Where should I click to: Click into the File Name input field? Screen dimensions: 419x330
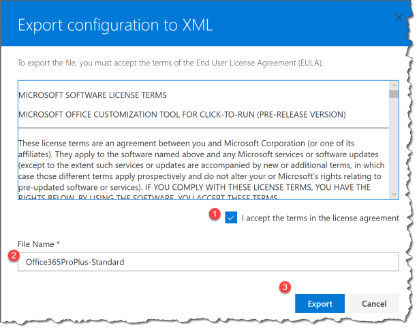(x=208, y=261)
